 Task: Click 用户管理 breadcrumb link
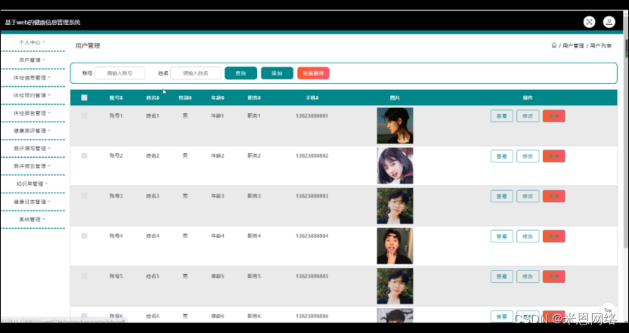[573, 46]
